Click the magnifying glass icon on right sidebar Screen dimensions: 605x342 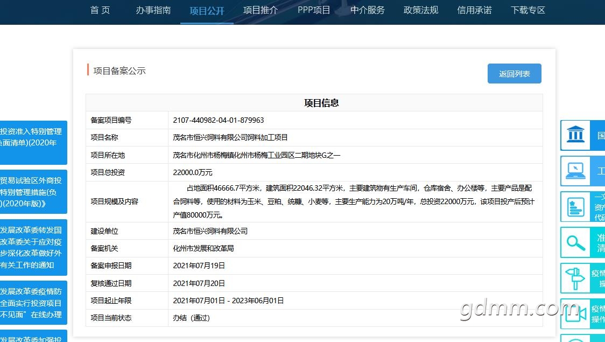575,243
